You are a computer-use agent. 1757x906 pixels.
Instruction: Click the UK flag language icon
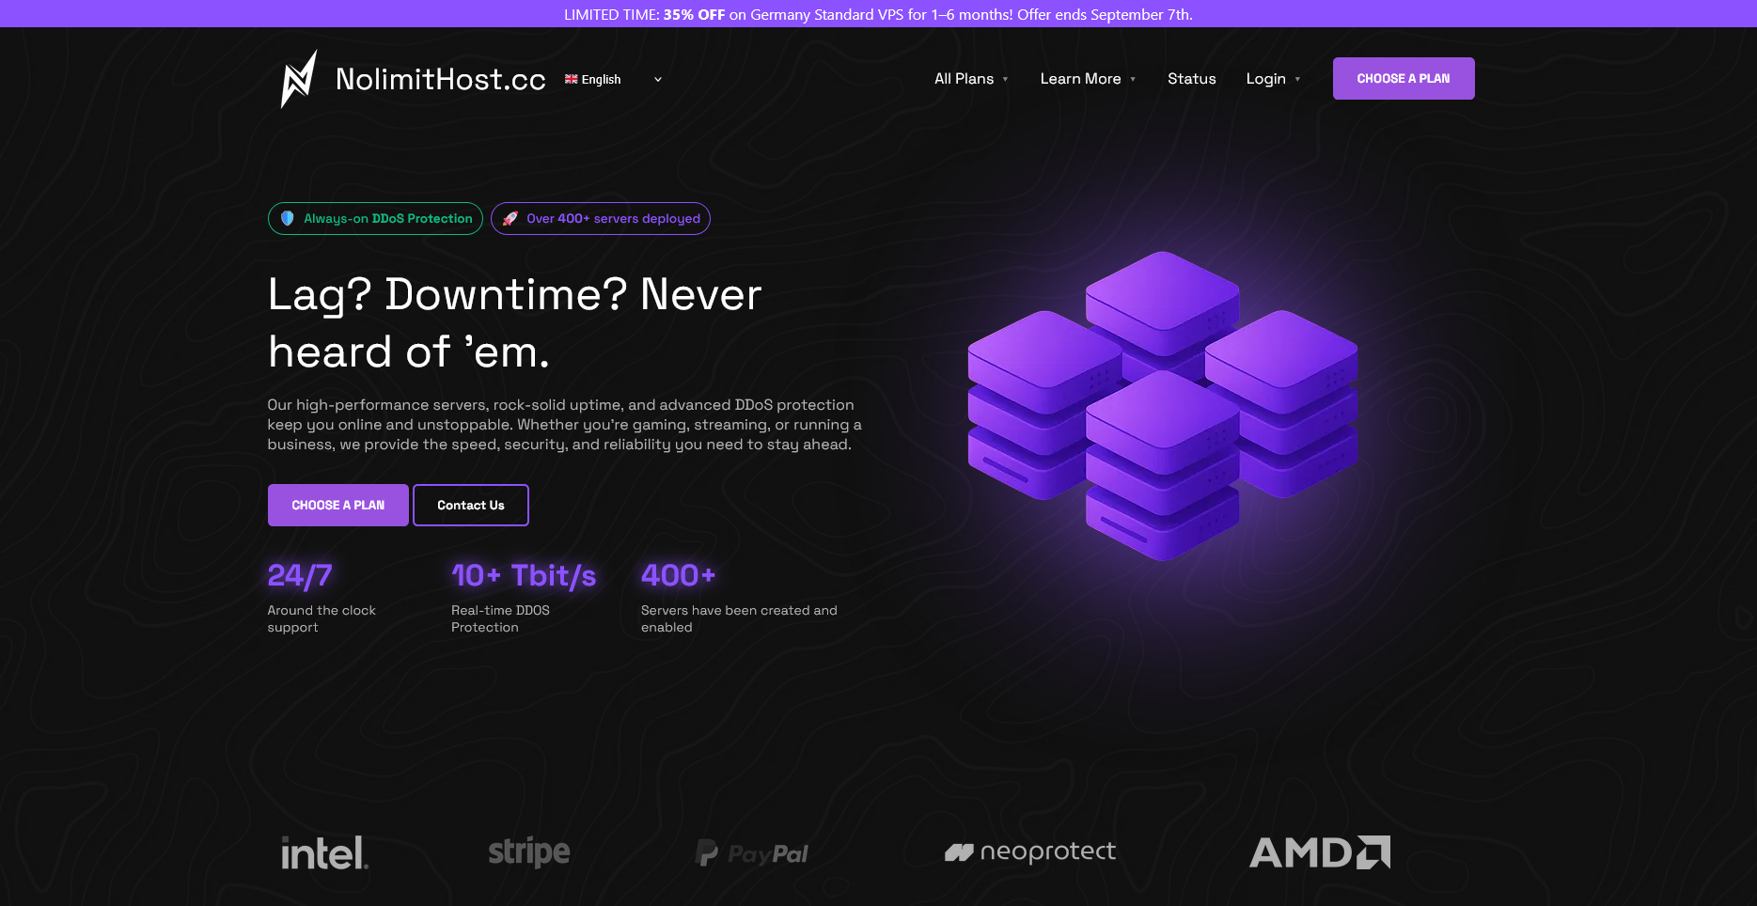571,79
